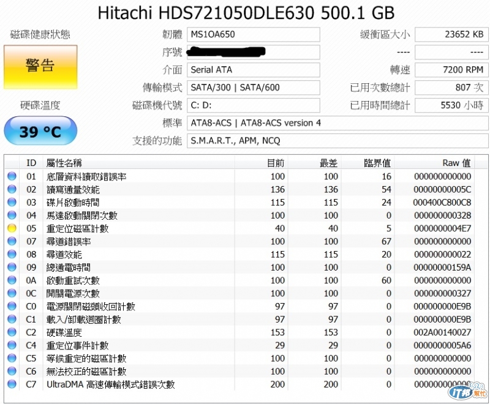
Task: Click the blue status icon for attribute 0A
Action: [x=12, y=280]
